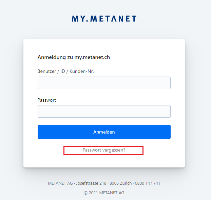
Task: Click the Benutzer / ID / Kunden-Nr. label
Action: click(x=65, y=72)
